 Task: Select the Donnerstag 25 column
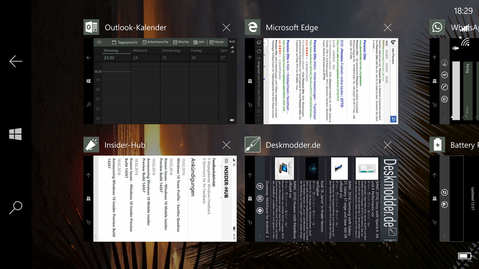(175, 54)
